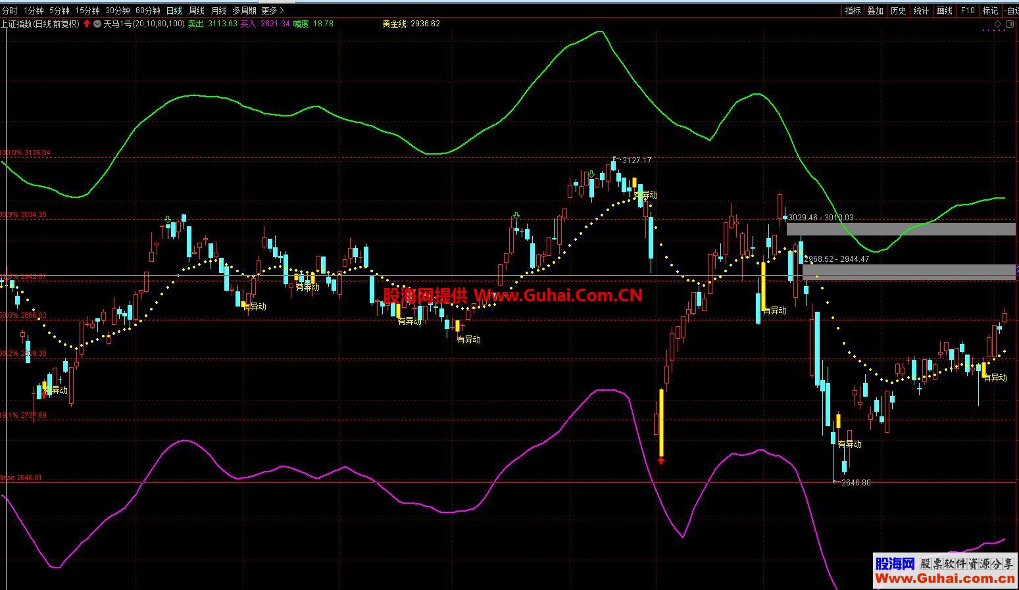Select the 30分钟 period tab
1019x590 pixels.
point(118,11)
